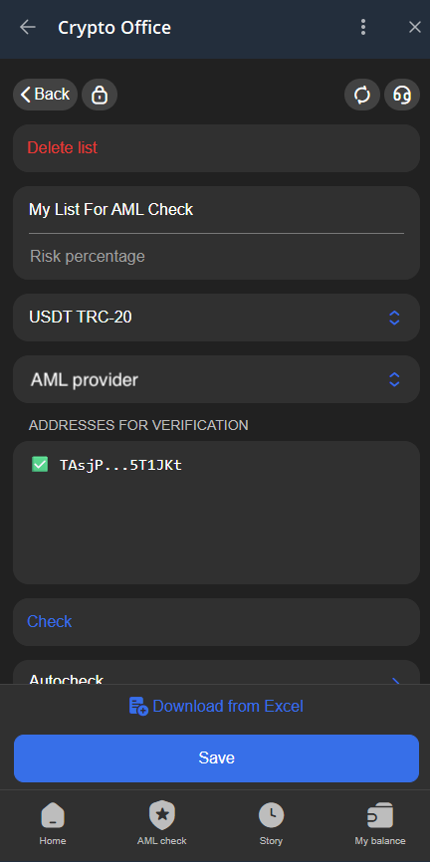430x862 pixels.
Task: Go to the My balance tab
Action: pyautogui.click(x=380, y=823)
